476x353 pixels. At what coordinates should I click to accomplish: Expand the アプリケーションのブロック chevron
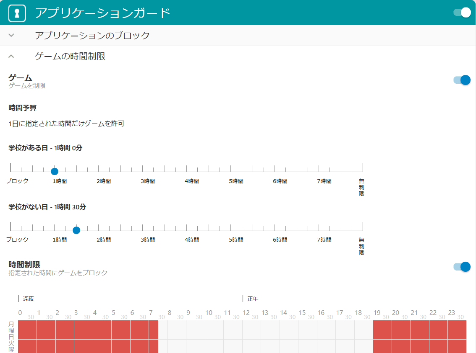click(x=11, y=36)
